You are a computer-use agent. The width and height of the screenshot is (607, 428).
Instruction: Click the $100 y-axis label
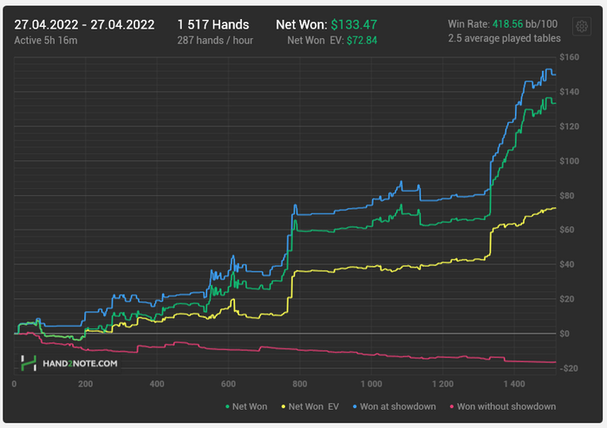(570, 161)
